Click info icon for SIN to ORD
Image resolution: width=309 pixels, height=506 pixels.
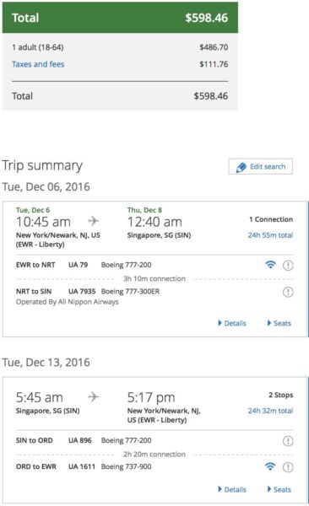(288, 441)
